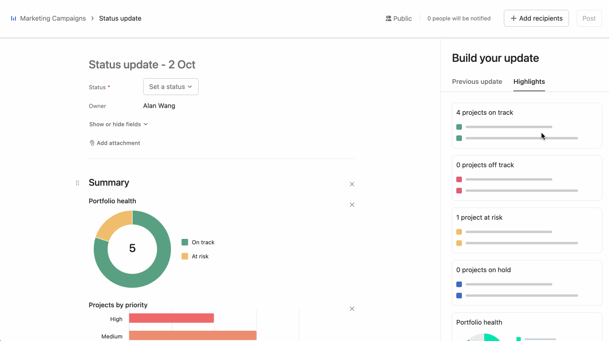Select the Highlights tab

pos(529,82)
